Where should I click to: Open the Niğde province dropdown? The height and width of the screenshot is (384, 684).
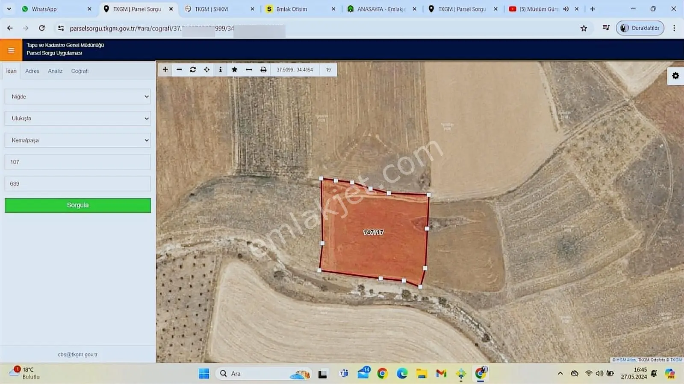click(x=78, y=96)
